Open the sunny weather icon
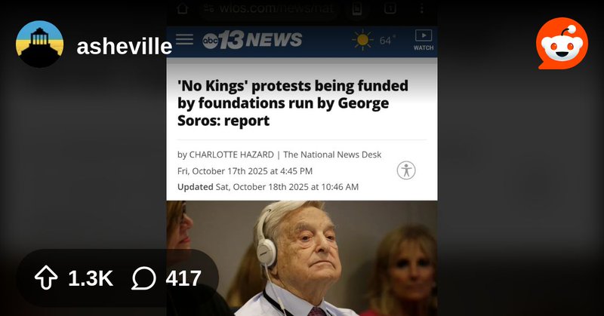The width and height of the screenshot is (604, 316). (362, 40)
